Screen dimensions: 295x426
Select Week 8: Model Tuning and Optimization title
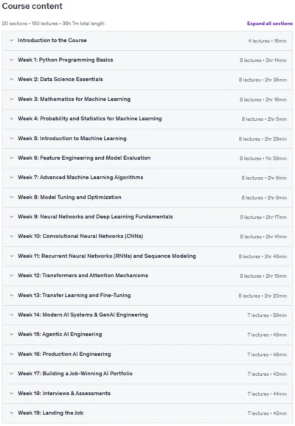(69, 198)
